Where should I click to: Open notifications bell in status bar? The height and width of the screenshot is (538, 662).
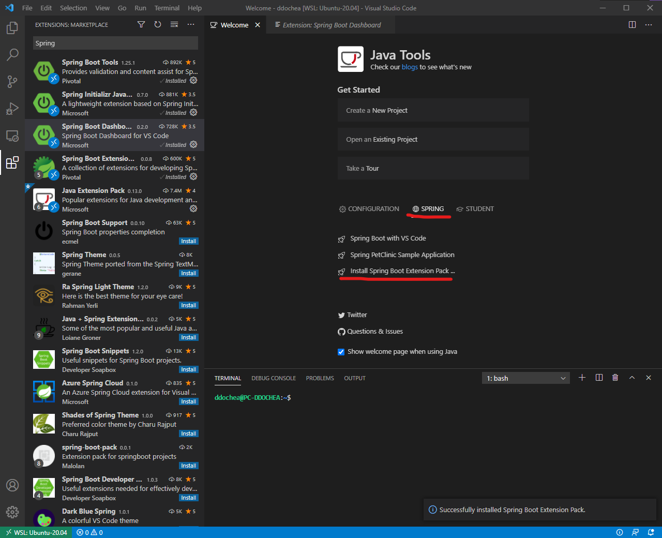[x=651, y=532]
